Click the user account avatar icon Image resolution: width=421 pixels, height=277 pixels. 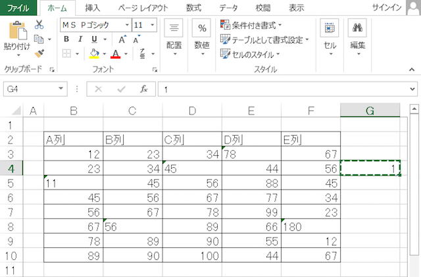pos(413,7)
